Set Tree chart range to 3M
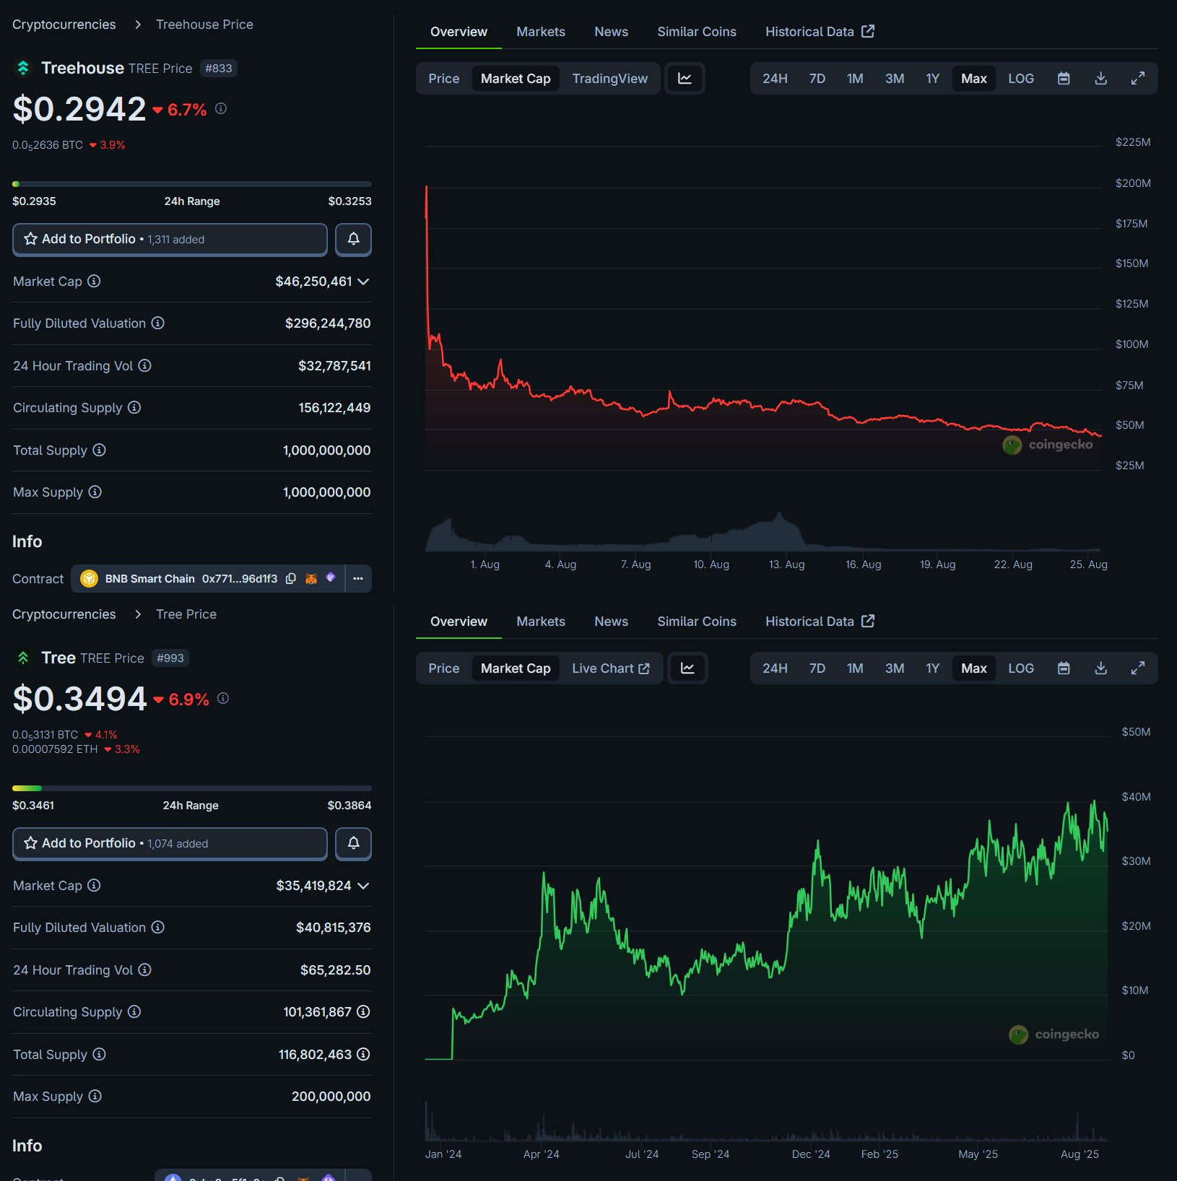This screenshot has width=1177, height=1181. [895, 668]
